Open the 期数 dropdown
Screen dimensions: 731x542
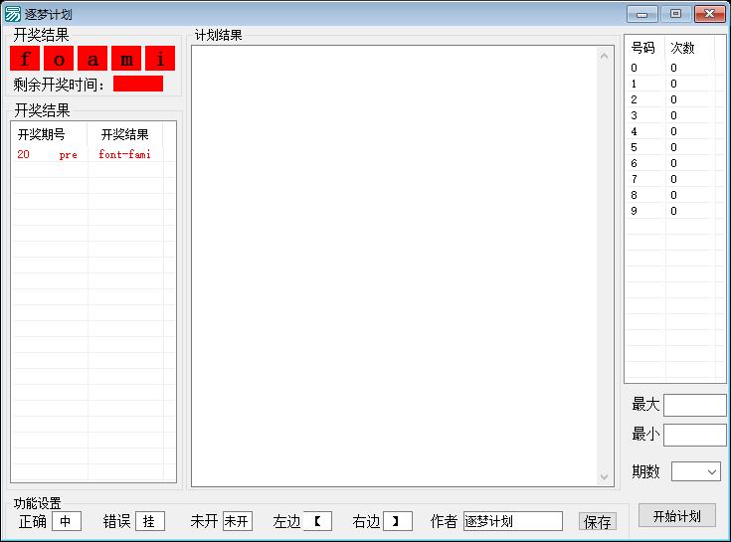695,471
